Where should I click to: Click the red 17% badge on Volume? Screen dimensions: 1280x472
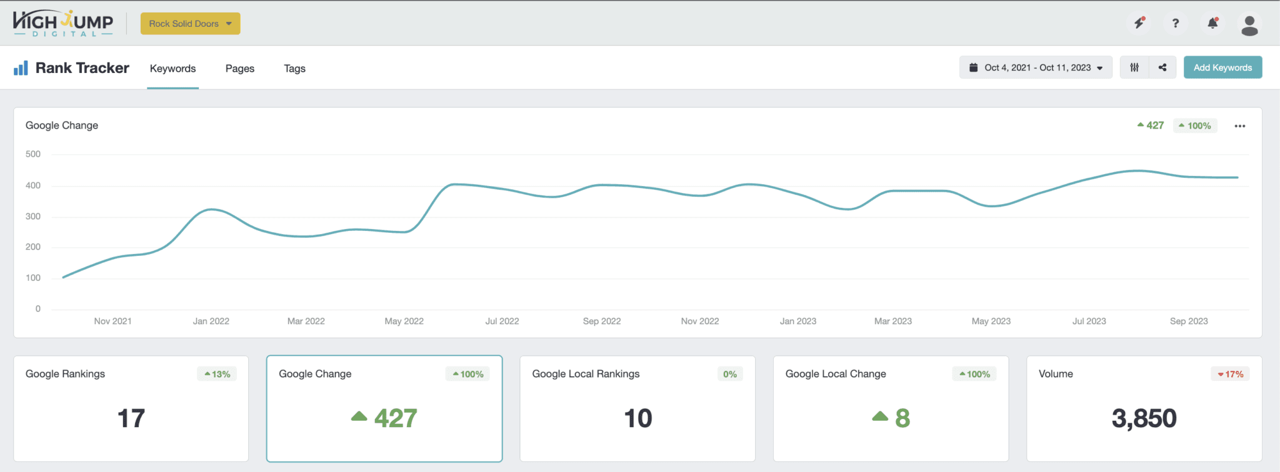click(x=1231, y=374)
